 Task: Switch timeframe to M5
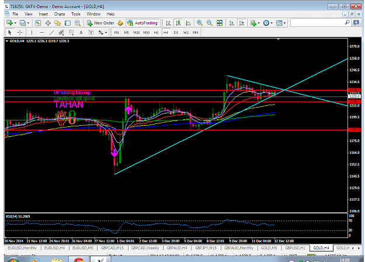[126, 32]
